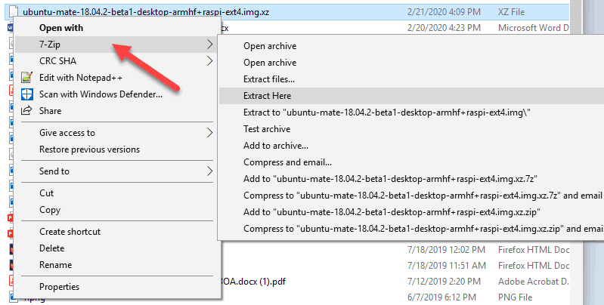Click the date 7/12/2019 2:20 PM

(x=444, y=281)
